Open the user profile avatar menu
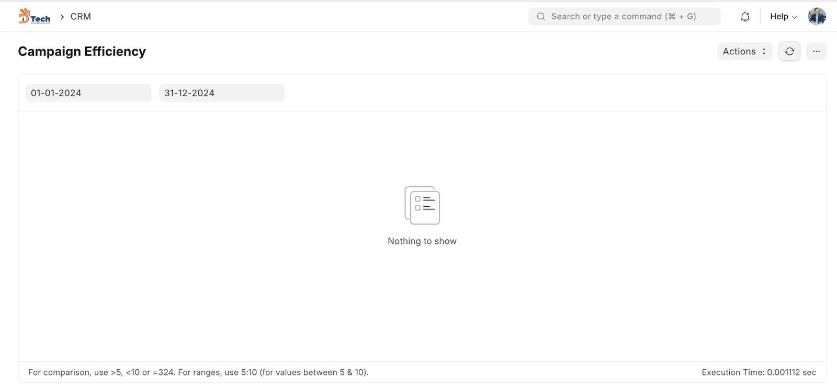 click(817, 17)
